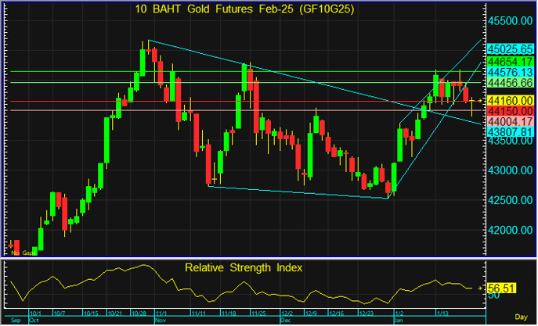This screenshot has width=538, height=326.
Task: Click the Relative Strength Index title
Action: [x=244, y=267]
